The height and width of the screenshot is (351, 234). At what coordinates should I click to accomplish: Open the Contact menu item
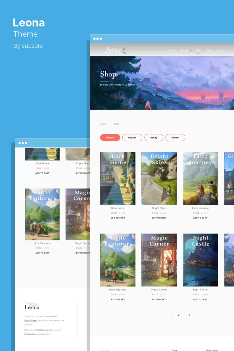(x=222, y=50)
